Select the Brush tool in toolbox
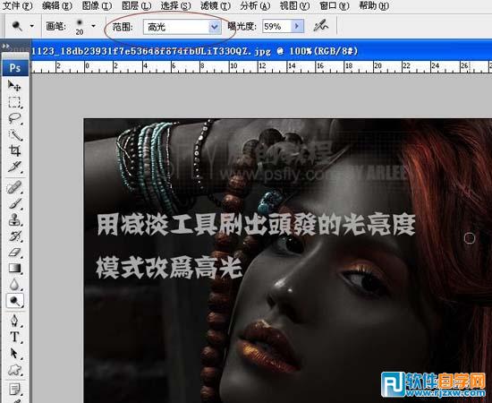The image size is (492, 403). 14,204
